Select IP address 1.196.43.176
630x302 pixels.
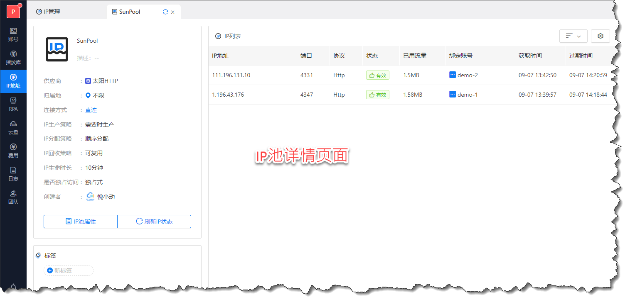228,95
